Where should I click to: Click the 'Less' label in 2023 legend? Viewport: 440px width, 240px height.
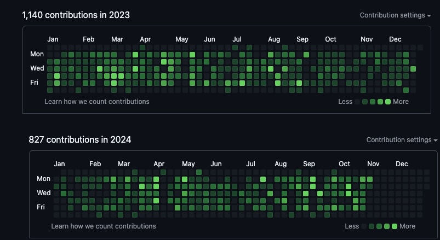click(x=345, y=102)
